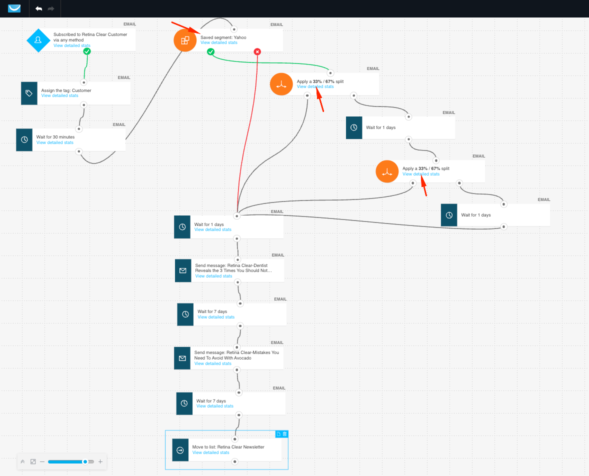
Task: Collapse the zoom control panel
Action: tap(22, 461)
